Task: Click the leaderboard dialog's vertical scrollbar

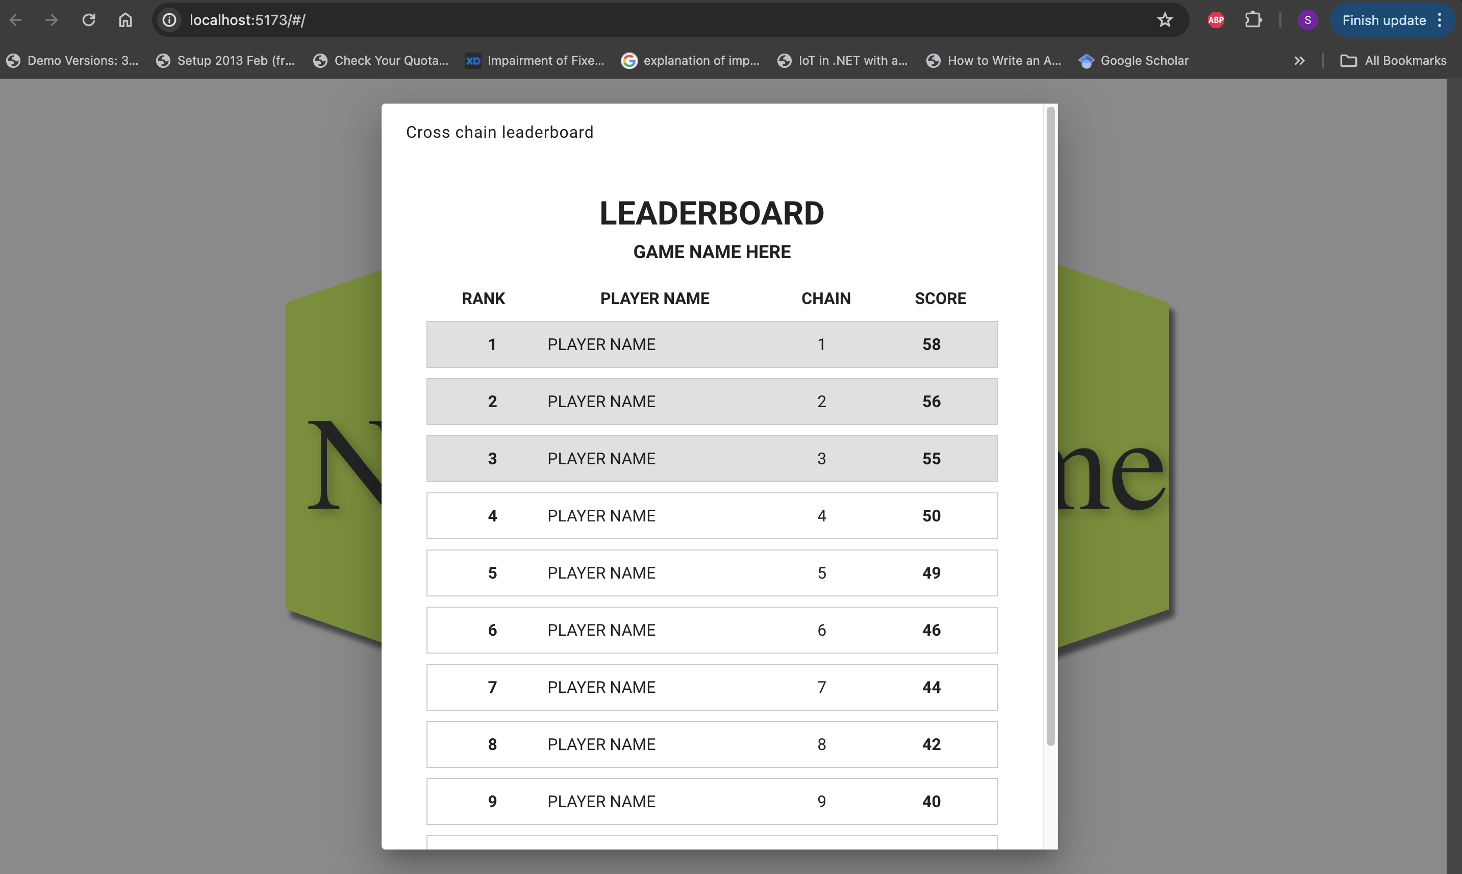Action: [x=1050, y=424]
